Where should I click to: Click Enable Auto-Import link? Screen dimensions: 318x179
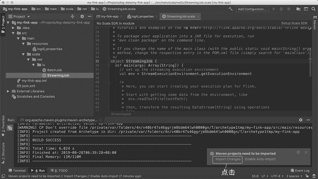click(260, 159)
